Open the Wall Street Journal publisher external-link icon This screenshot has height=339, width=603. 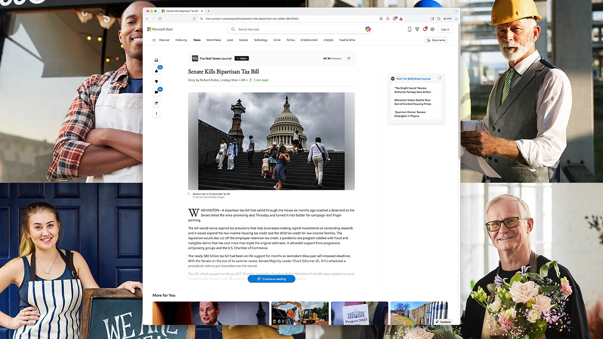coord(349,58)
